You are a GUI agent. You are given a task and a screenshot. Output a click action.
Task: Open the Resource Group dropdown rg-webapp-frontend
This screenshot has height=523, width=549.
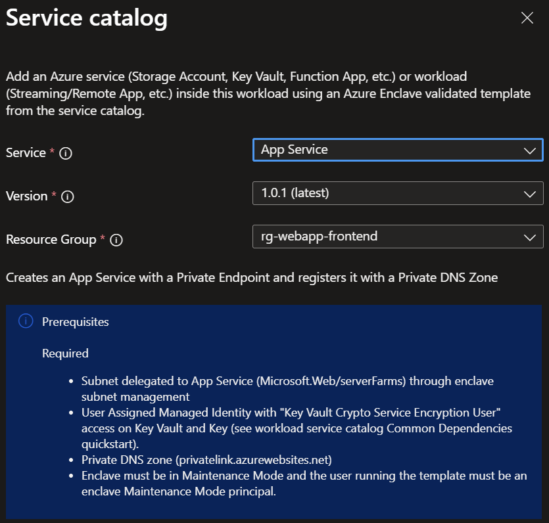coord(398,237)
